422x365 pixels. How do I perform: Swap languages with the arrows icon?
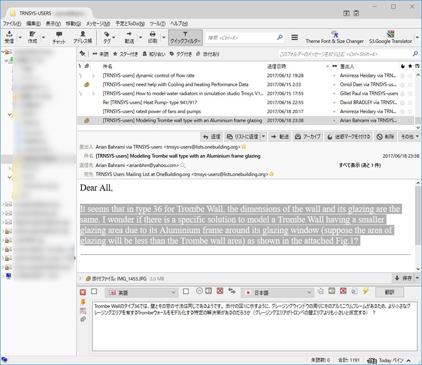coord(232,291)
